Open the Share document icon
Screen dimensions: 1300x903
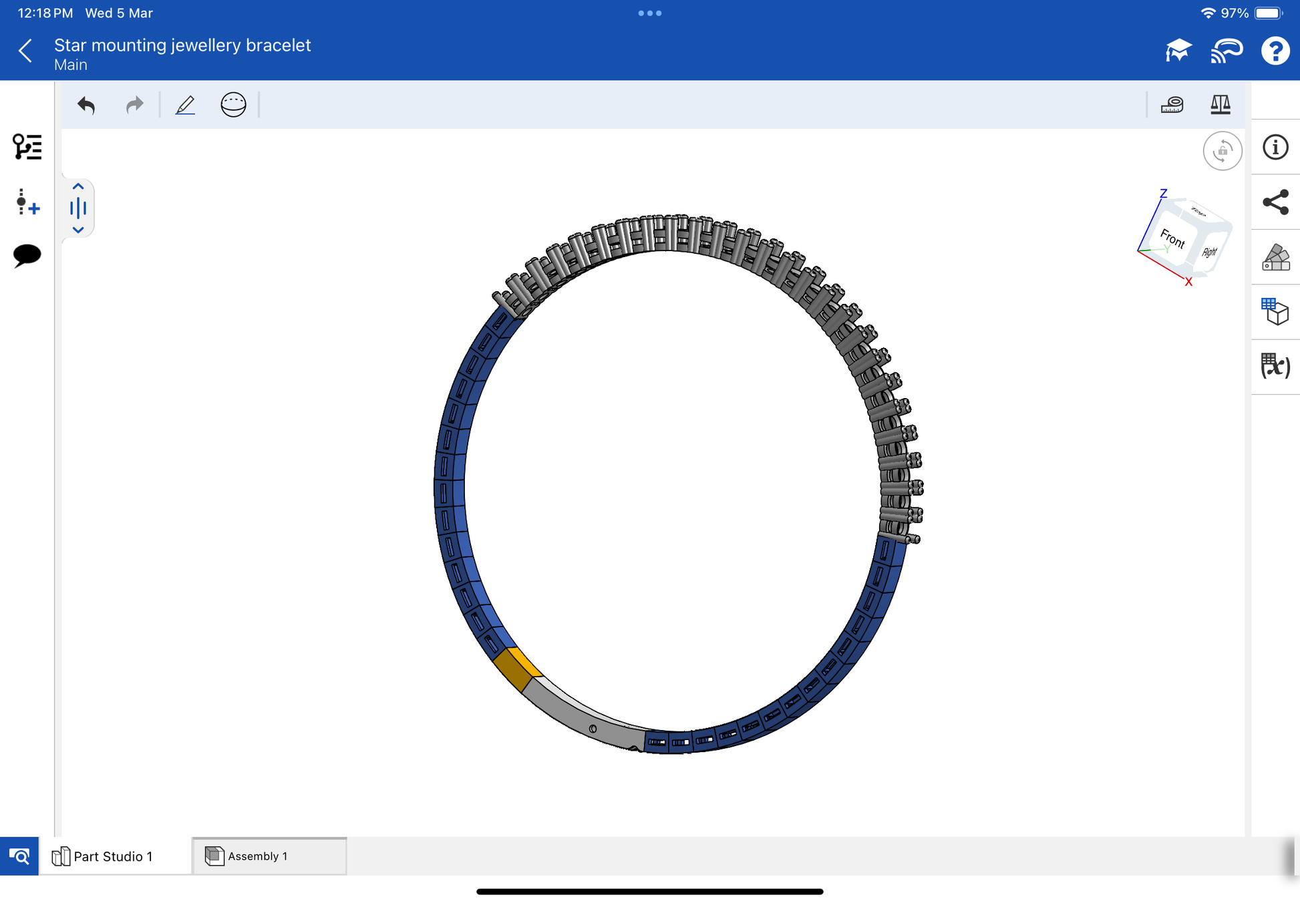1275,202
